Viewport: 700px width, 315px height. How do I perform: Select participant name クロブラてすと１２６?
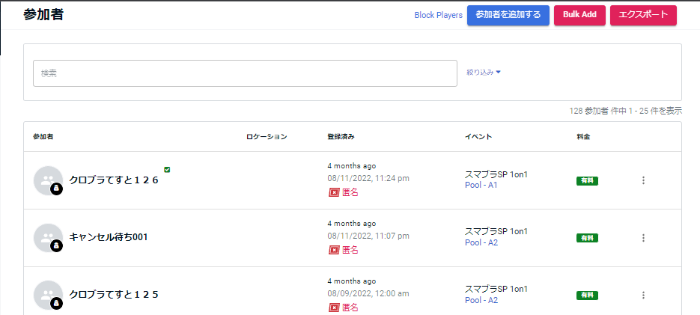pyautogui.click(x=114, y=180)
